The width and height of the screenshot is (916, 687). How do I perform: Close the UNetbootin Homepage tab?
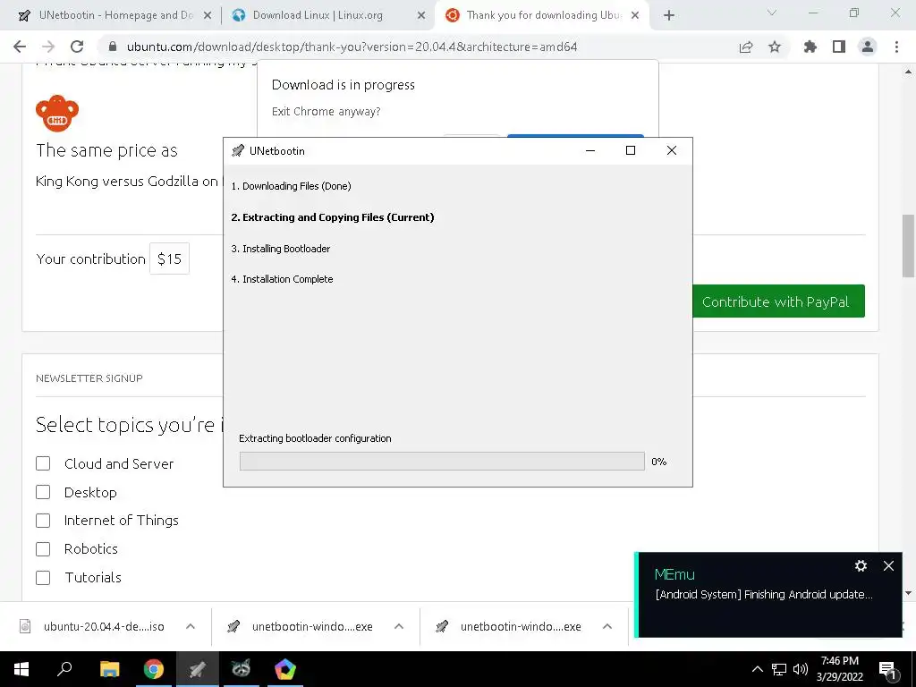tap(208, 16)
